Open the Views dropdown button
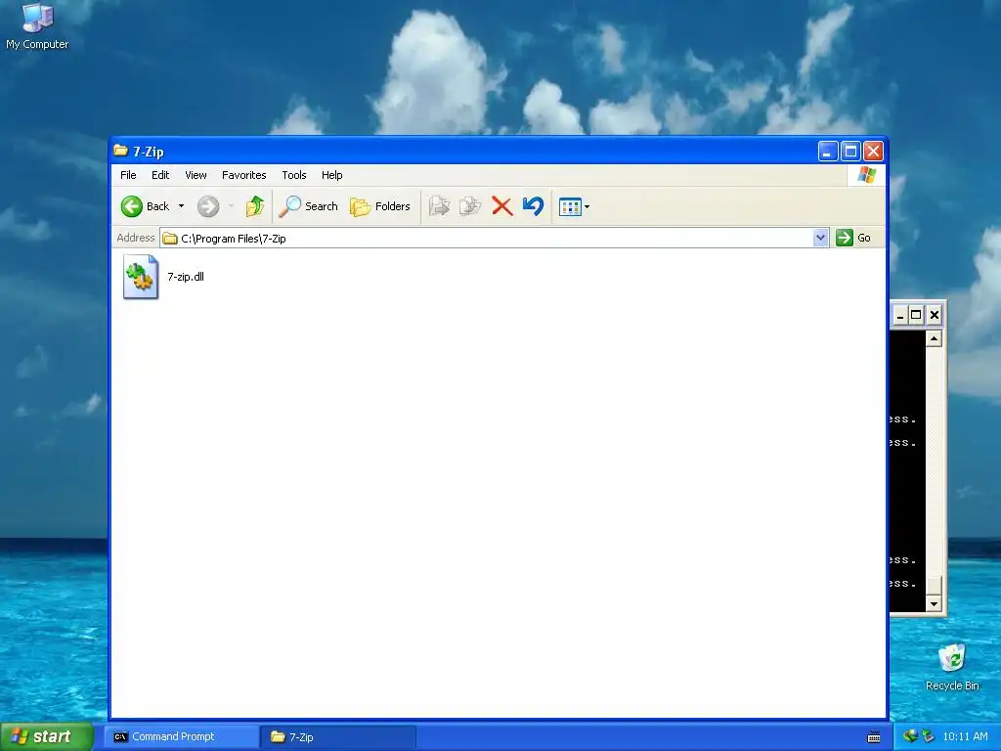The height and width of the screenshot is (751, 1001). (x=574, y=206)
